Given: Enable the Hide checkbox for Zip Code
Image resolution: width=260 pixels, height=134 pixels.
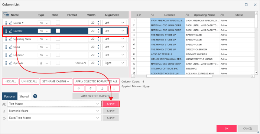Looking at the screenshot, I should 58,63.
